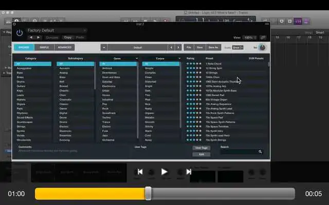Go to next plugin setting arrow

(39, 37)
